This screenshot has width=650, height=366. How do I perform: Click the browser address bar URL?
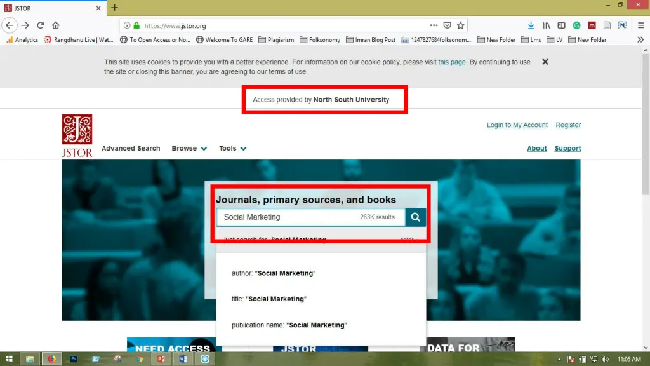click(x=175, y=25)
